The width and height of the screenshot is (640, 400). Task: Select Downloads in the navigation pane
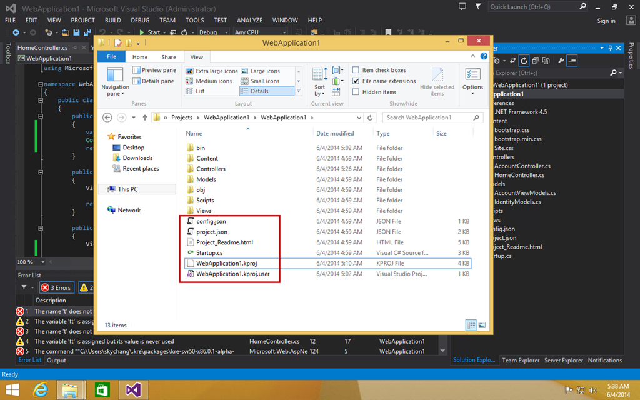(137, 158)
